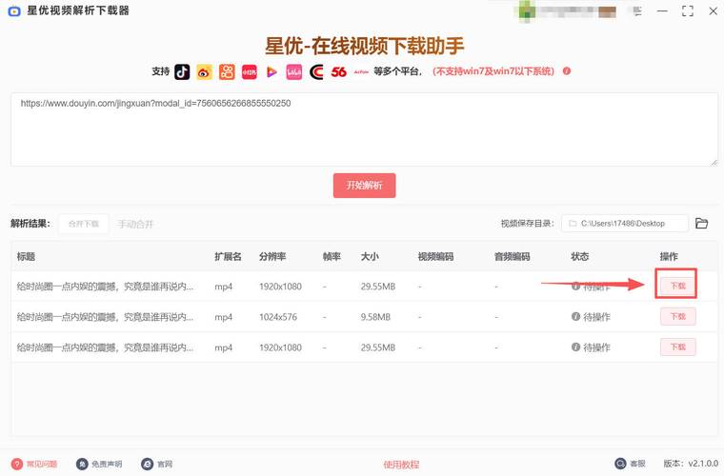Click the blurred user avatar in title bar
The height and width of the screenshot is (476, 724).
click(527, 11)
